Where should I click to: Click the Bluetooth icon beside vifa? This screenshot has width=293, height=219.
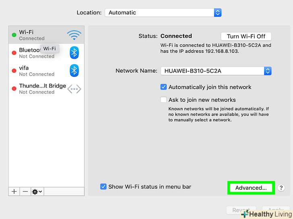[74, 71]
